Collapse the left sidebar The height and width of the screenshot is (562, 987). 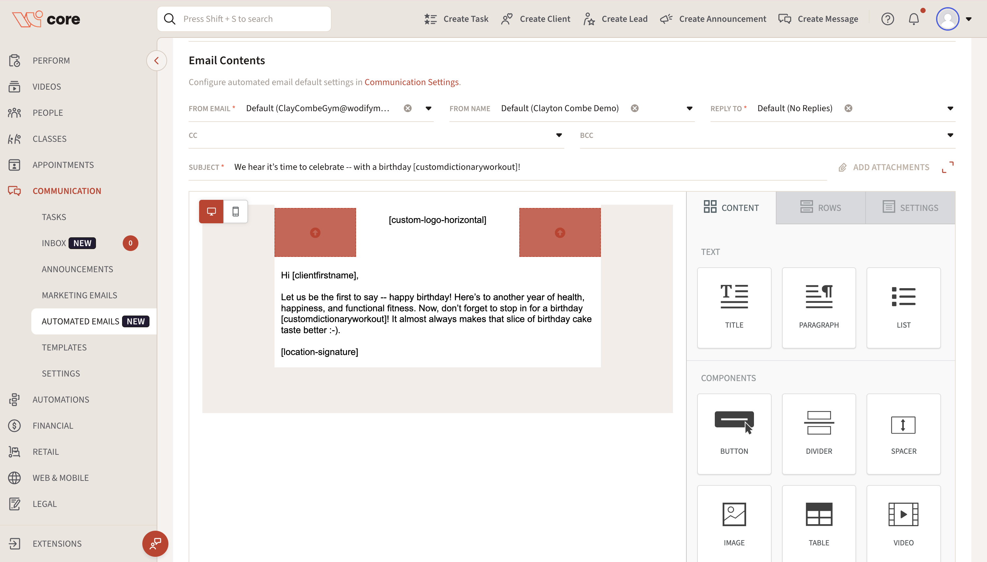(x=156, y=61)
